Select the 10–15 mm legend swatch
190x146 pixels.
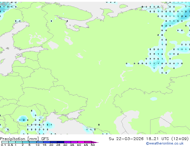click(x=40, y=142)
